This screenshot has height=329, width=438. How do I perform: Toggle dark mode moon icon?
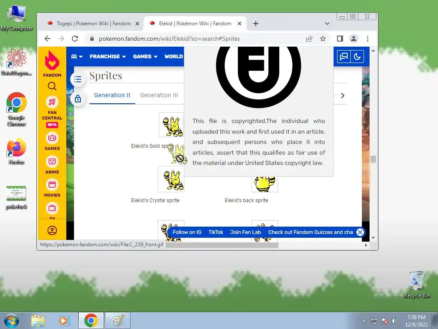pos(357,57)
